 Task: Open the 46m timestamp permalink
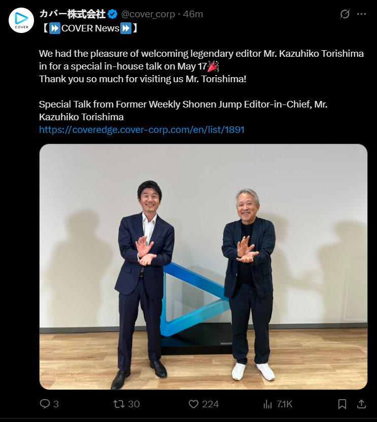pyautogui.click(x=193, y=14)
